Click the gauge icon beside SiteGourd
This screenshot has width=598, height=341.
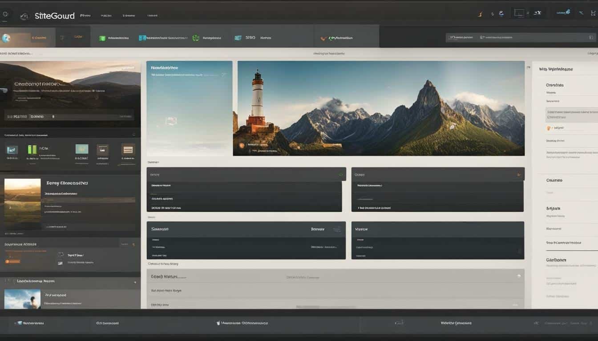tap(24, 16)
